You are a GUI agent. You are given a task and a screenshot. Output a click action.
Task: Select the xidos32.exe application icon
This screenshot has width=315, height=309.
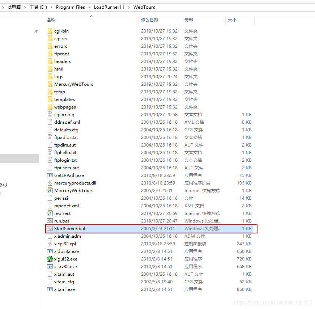[x=50, y=251]
